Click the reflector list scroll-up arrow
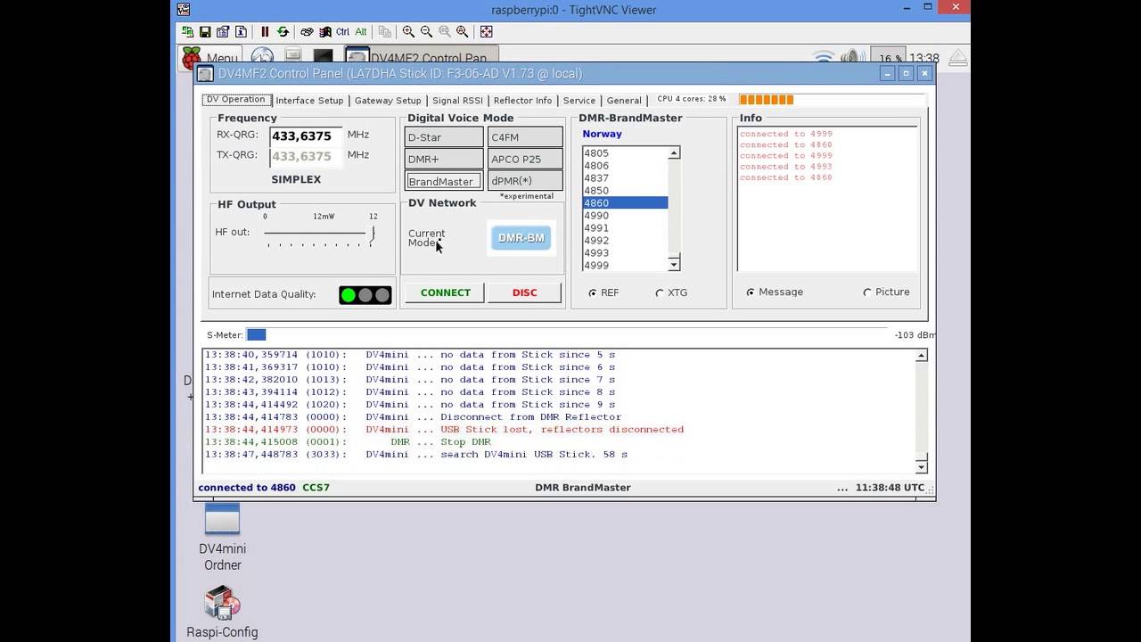This screenshot has width=1141, height=642. point(674,153)
